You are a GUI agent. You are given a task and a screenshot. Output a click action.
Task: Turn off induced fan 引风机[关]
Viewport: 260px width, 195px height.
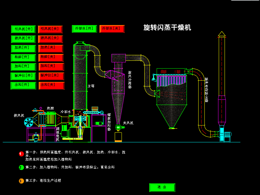pyautogui.click(x=50, y=29)
